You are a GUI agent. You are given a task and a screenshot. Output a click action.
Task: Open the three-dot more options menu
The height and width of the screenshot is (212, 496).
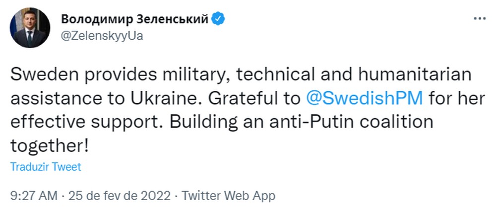click(x=480, y=19)
